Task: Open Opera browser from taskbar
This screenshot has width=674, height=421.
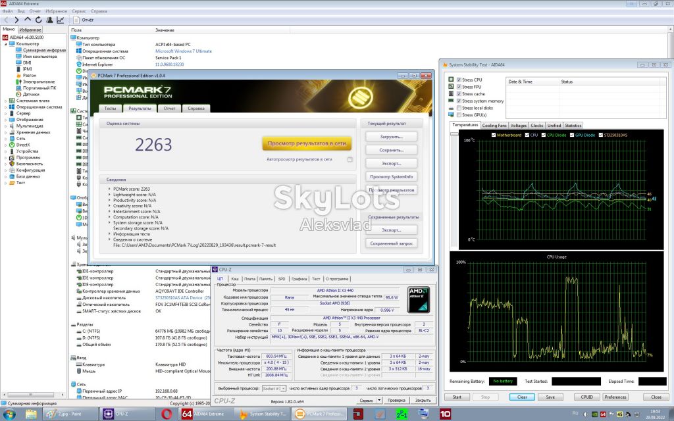Action: [167, 414]
